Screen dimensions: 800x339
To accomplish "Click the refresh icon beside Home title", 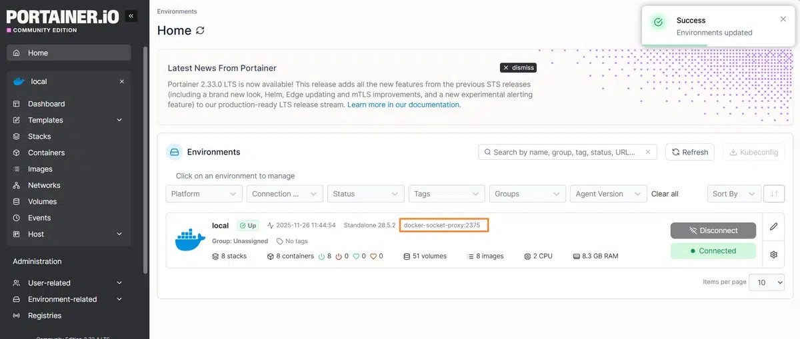I will (200, 31).
